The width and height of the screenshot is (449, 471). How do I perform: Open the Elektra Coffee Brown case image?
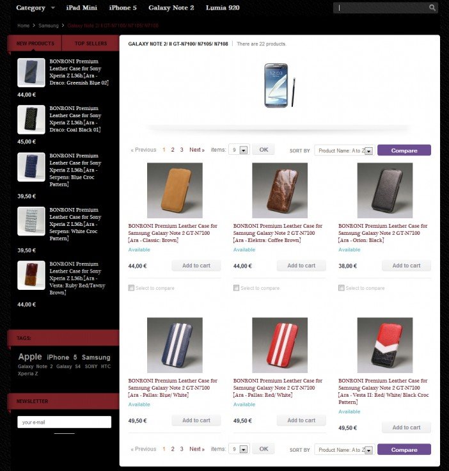click(280, 190)
